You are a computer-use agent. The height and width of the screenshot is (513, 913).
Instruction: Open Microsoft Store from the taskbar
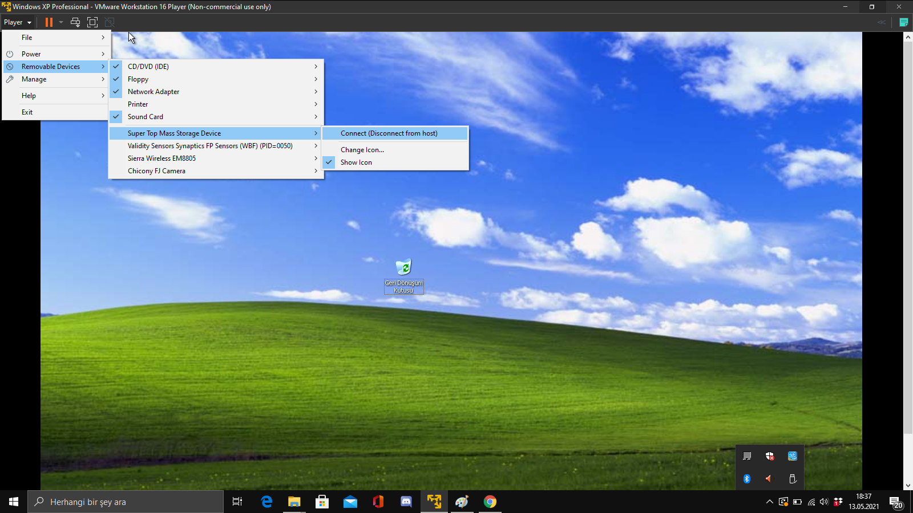pos(322,502)
